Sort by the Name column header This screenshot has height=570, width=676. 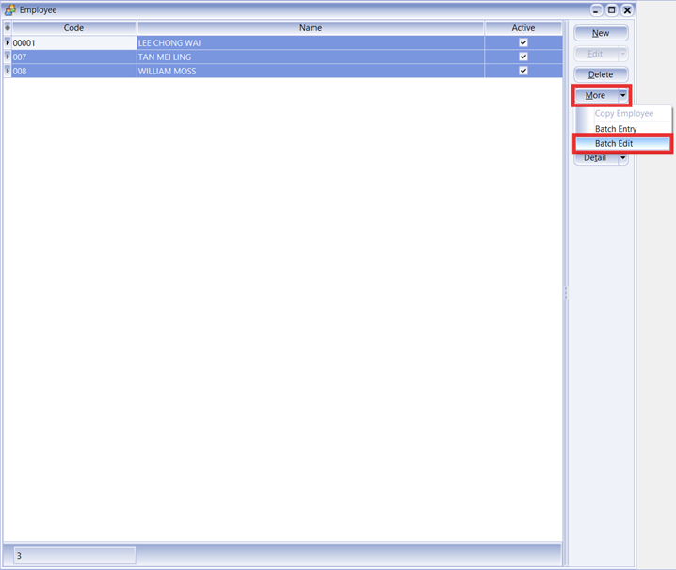(x=310, y=28)
